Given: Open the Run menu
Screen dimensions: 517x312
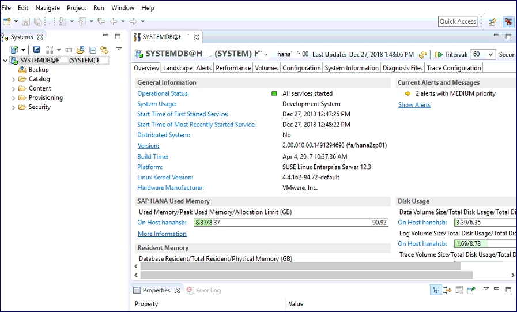Looking at the screenshot, I should click(99, 8).
